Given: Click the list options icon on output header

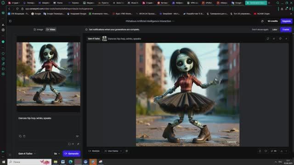Looking at the screenshot, I should 274,38.
